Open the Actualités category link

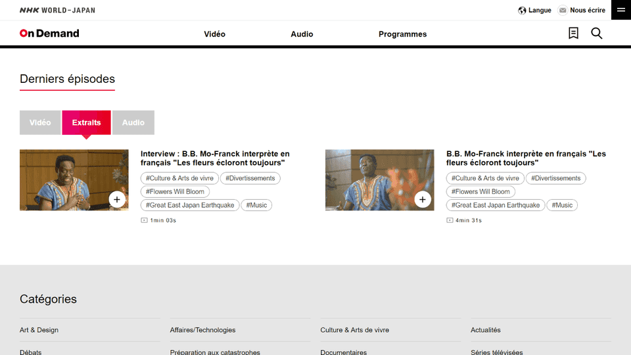coord(485,330)
